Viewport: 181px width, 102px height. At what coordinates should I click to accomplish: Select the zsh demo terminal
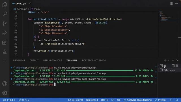click(x=169, y=70)
